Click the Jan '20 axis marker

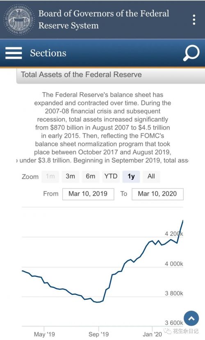153,334
